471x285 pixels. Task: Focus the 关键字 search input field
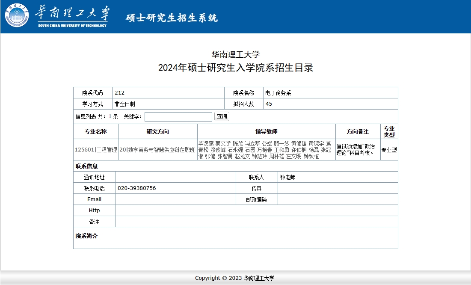(x=178, y=117)
